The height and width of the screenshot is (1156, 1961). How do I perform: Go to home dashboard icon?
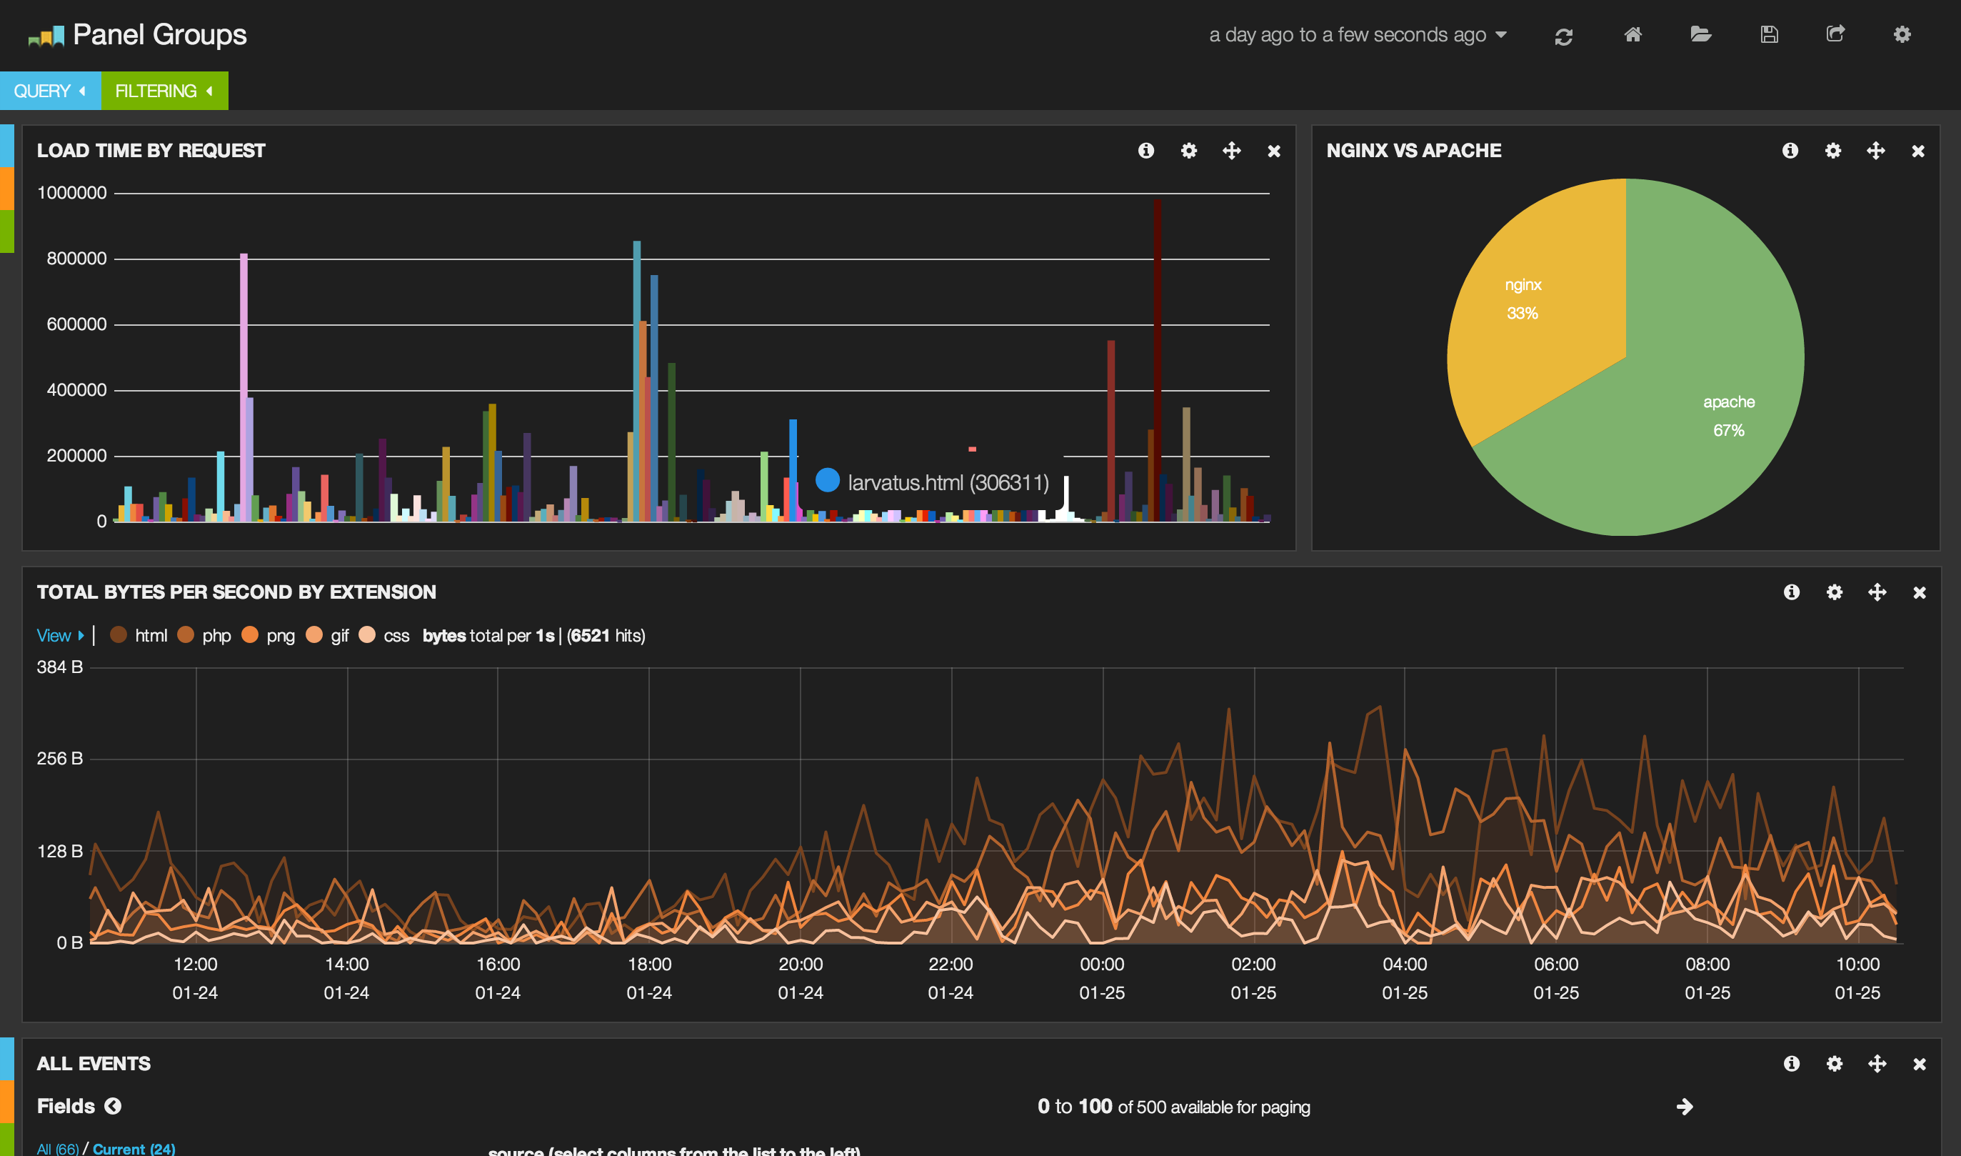coord(1633,34)
